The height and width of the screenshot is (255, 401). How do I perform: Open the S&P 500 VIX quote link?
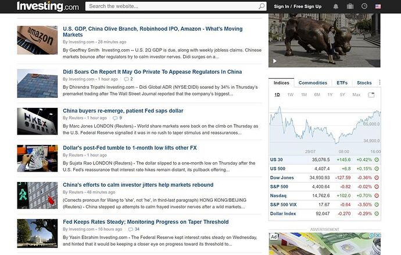coord(284,205)
